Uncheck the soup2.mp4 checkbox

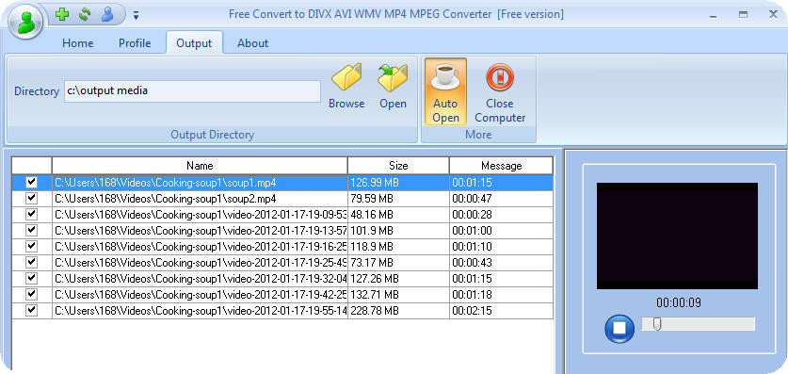tap(32, 198)
